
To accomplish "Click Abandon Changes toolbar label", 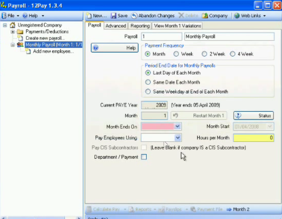I will tap(157, 16).
